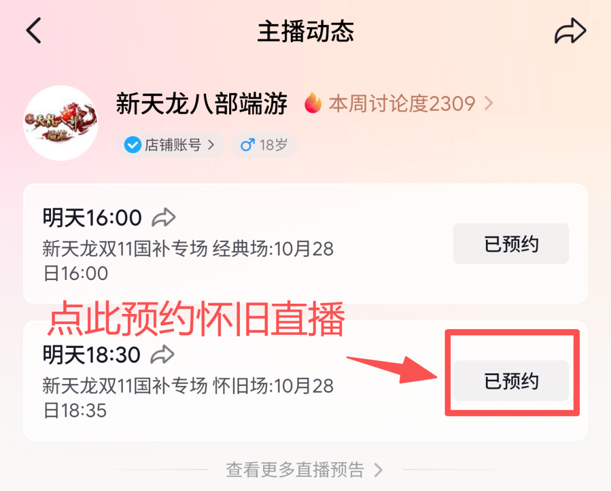The width and height of the screenshot is (611, 491).
Task: Open the 店铺账号 tag
Action: 170,145
